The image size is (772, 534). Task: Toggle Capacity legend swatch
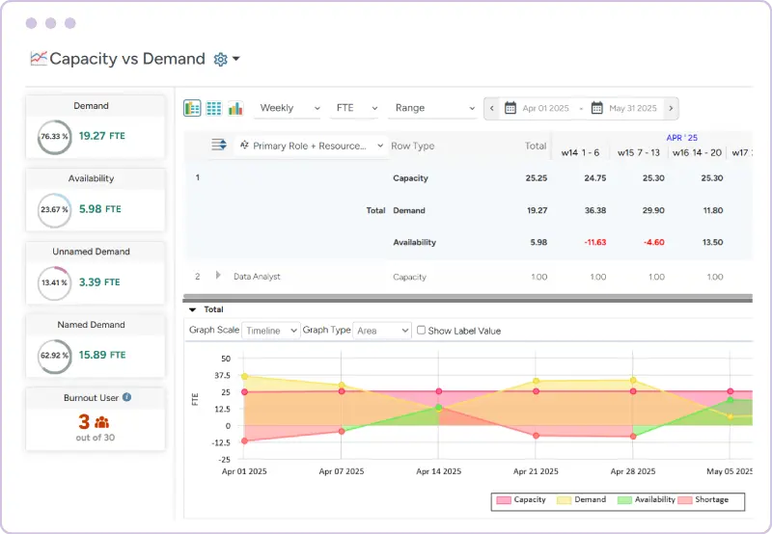click(504, 500)
